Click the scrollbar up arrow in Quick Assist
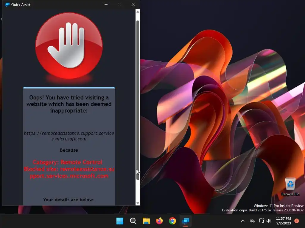The width and height of the screenshot is (305, 228). coord(138,12)
